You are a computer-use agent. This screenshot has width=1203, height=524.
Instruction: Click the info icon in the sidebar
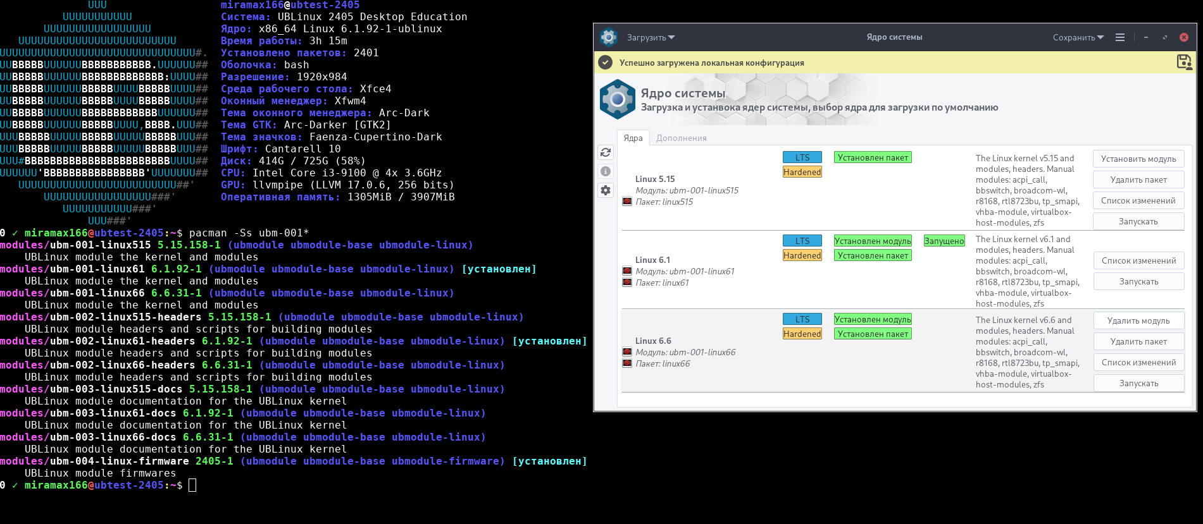point(606,171)
